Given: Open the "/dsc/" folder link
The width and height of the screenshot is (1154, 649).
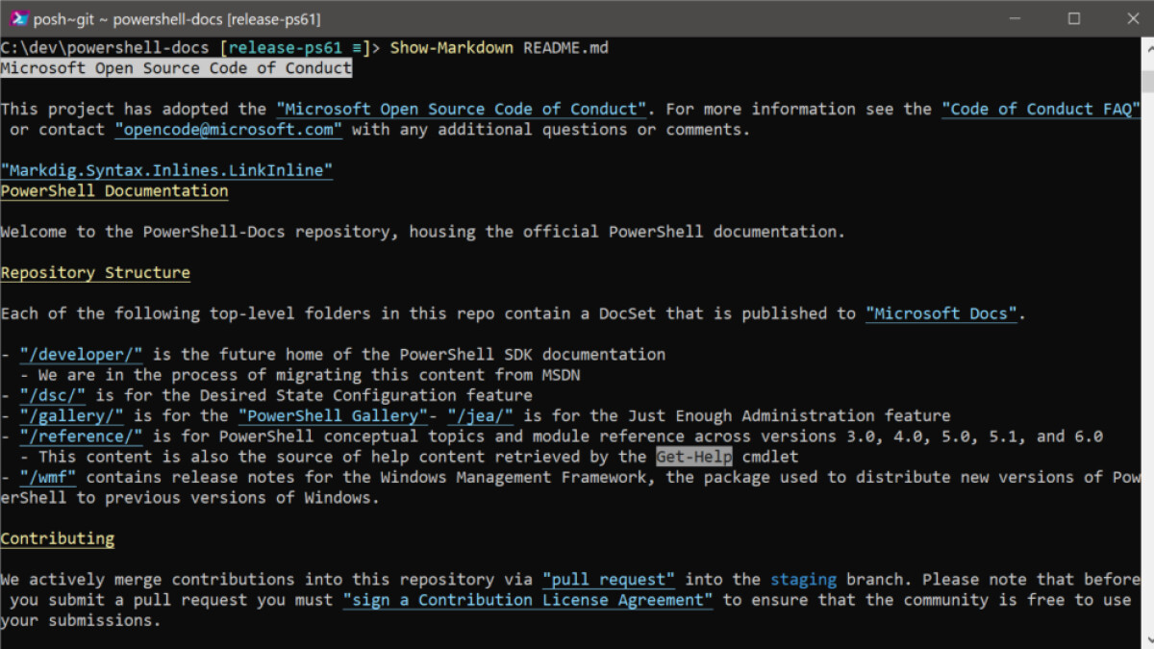Looking at the screenshot, I should 53,395.
